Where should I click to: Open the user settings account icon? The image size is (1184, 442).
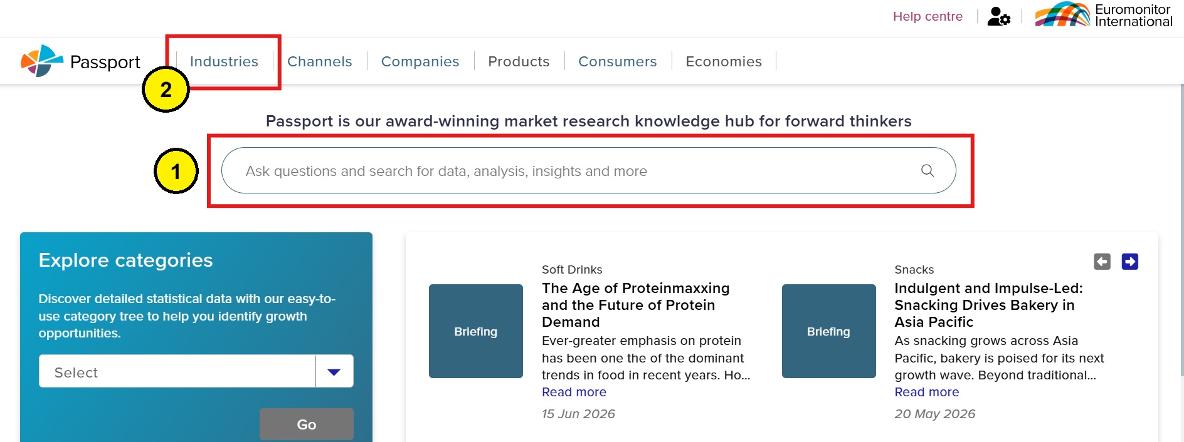pyautogui.click(x=999, y=16)
